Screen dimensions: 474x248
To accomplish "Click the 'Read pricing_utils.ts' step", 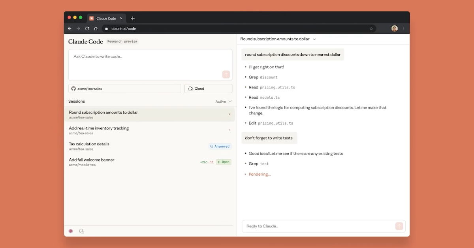I will point(272,87).
